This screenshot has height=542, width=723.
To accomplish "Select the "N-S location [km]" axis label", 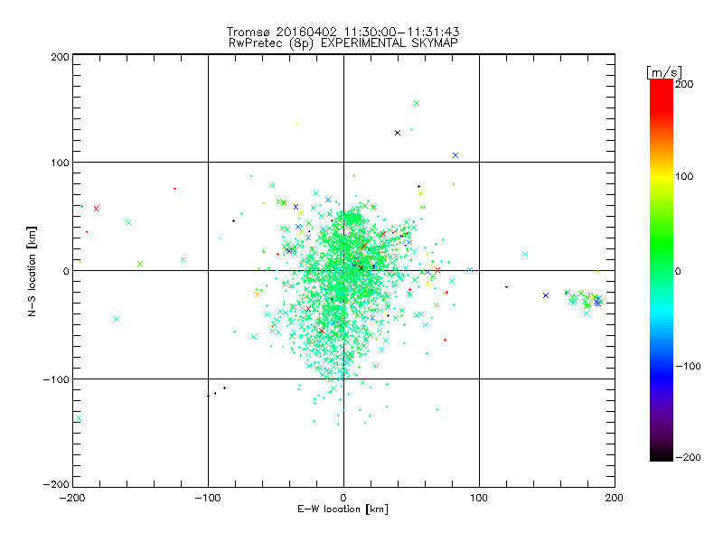I will pyautogui.click(x=32, y=271).
